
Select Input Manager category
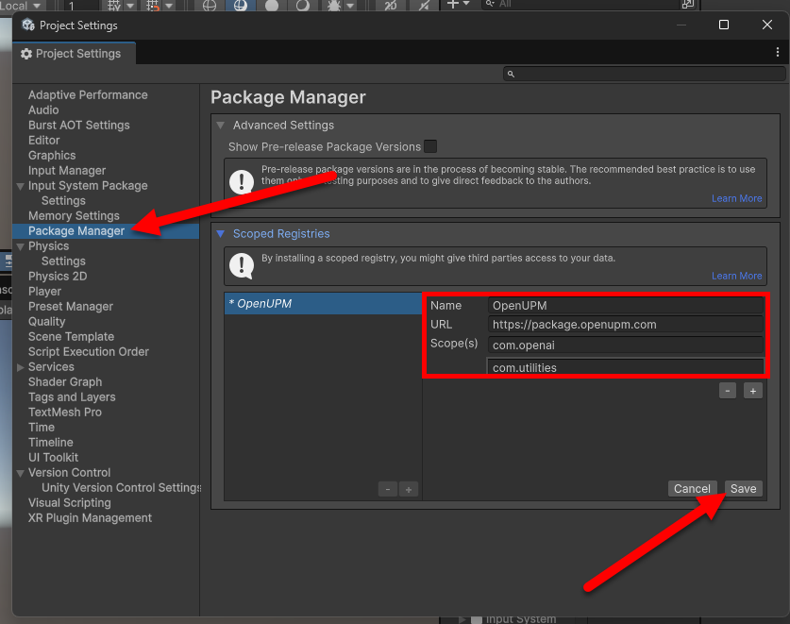[67, 170]
